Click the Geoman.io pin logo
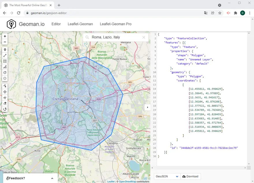254x183 pixels. (x=11, y=24)
